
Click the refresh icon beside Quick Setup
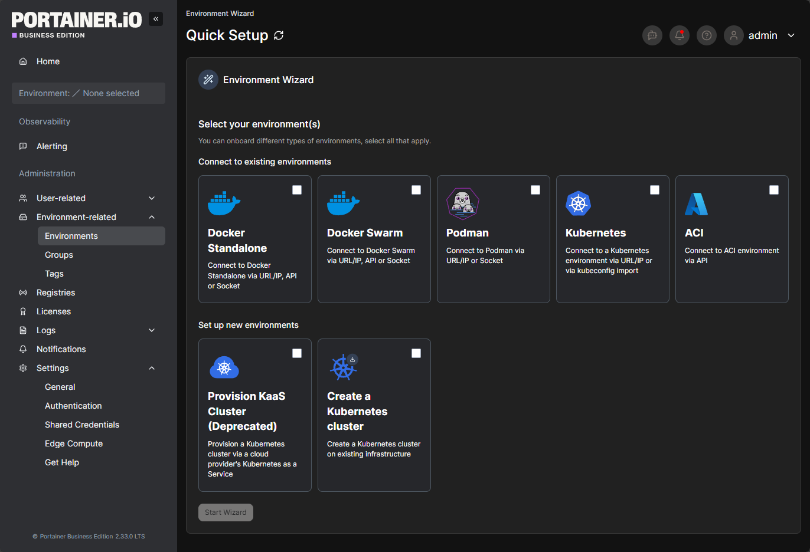279,35
